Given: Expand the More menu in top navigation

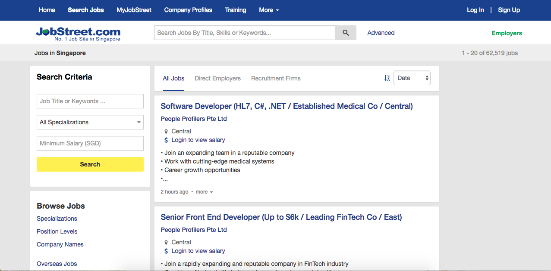Looking at the screenshot, I should [x=269, y=10].
